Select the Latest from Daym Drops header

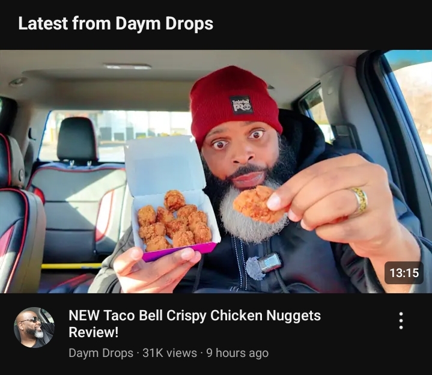[x=116, y=23]
